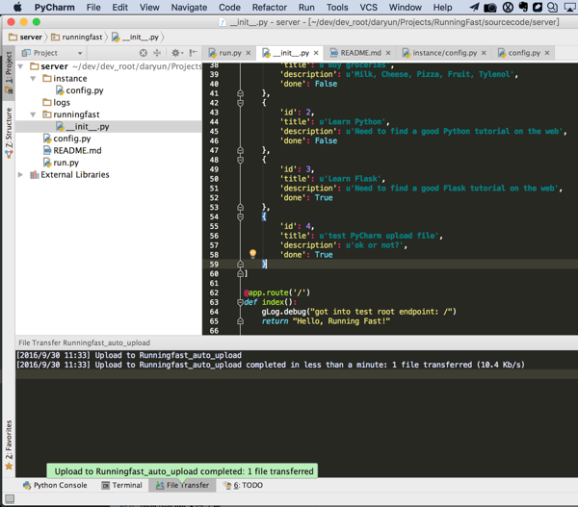Select README.md in the project tree

77,151
